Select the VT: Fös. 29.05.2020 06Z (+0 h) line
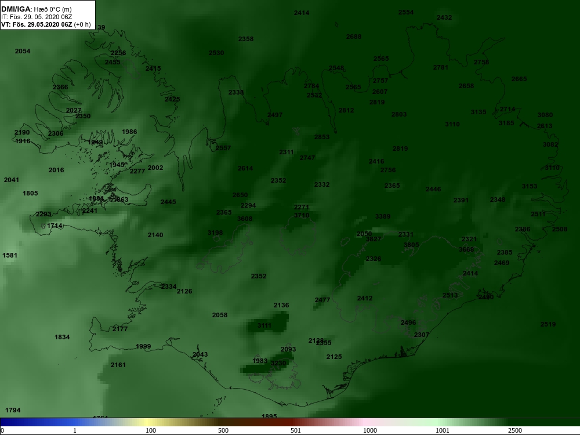The image size is (580, 435). (x=46, y=24)
